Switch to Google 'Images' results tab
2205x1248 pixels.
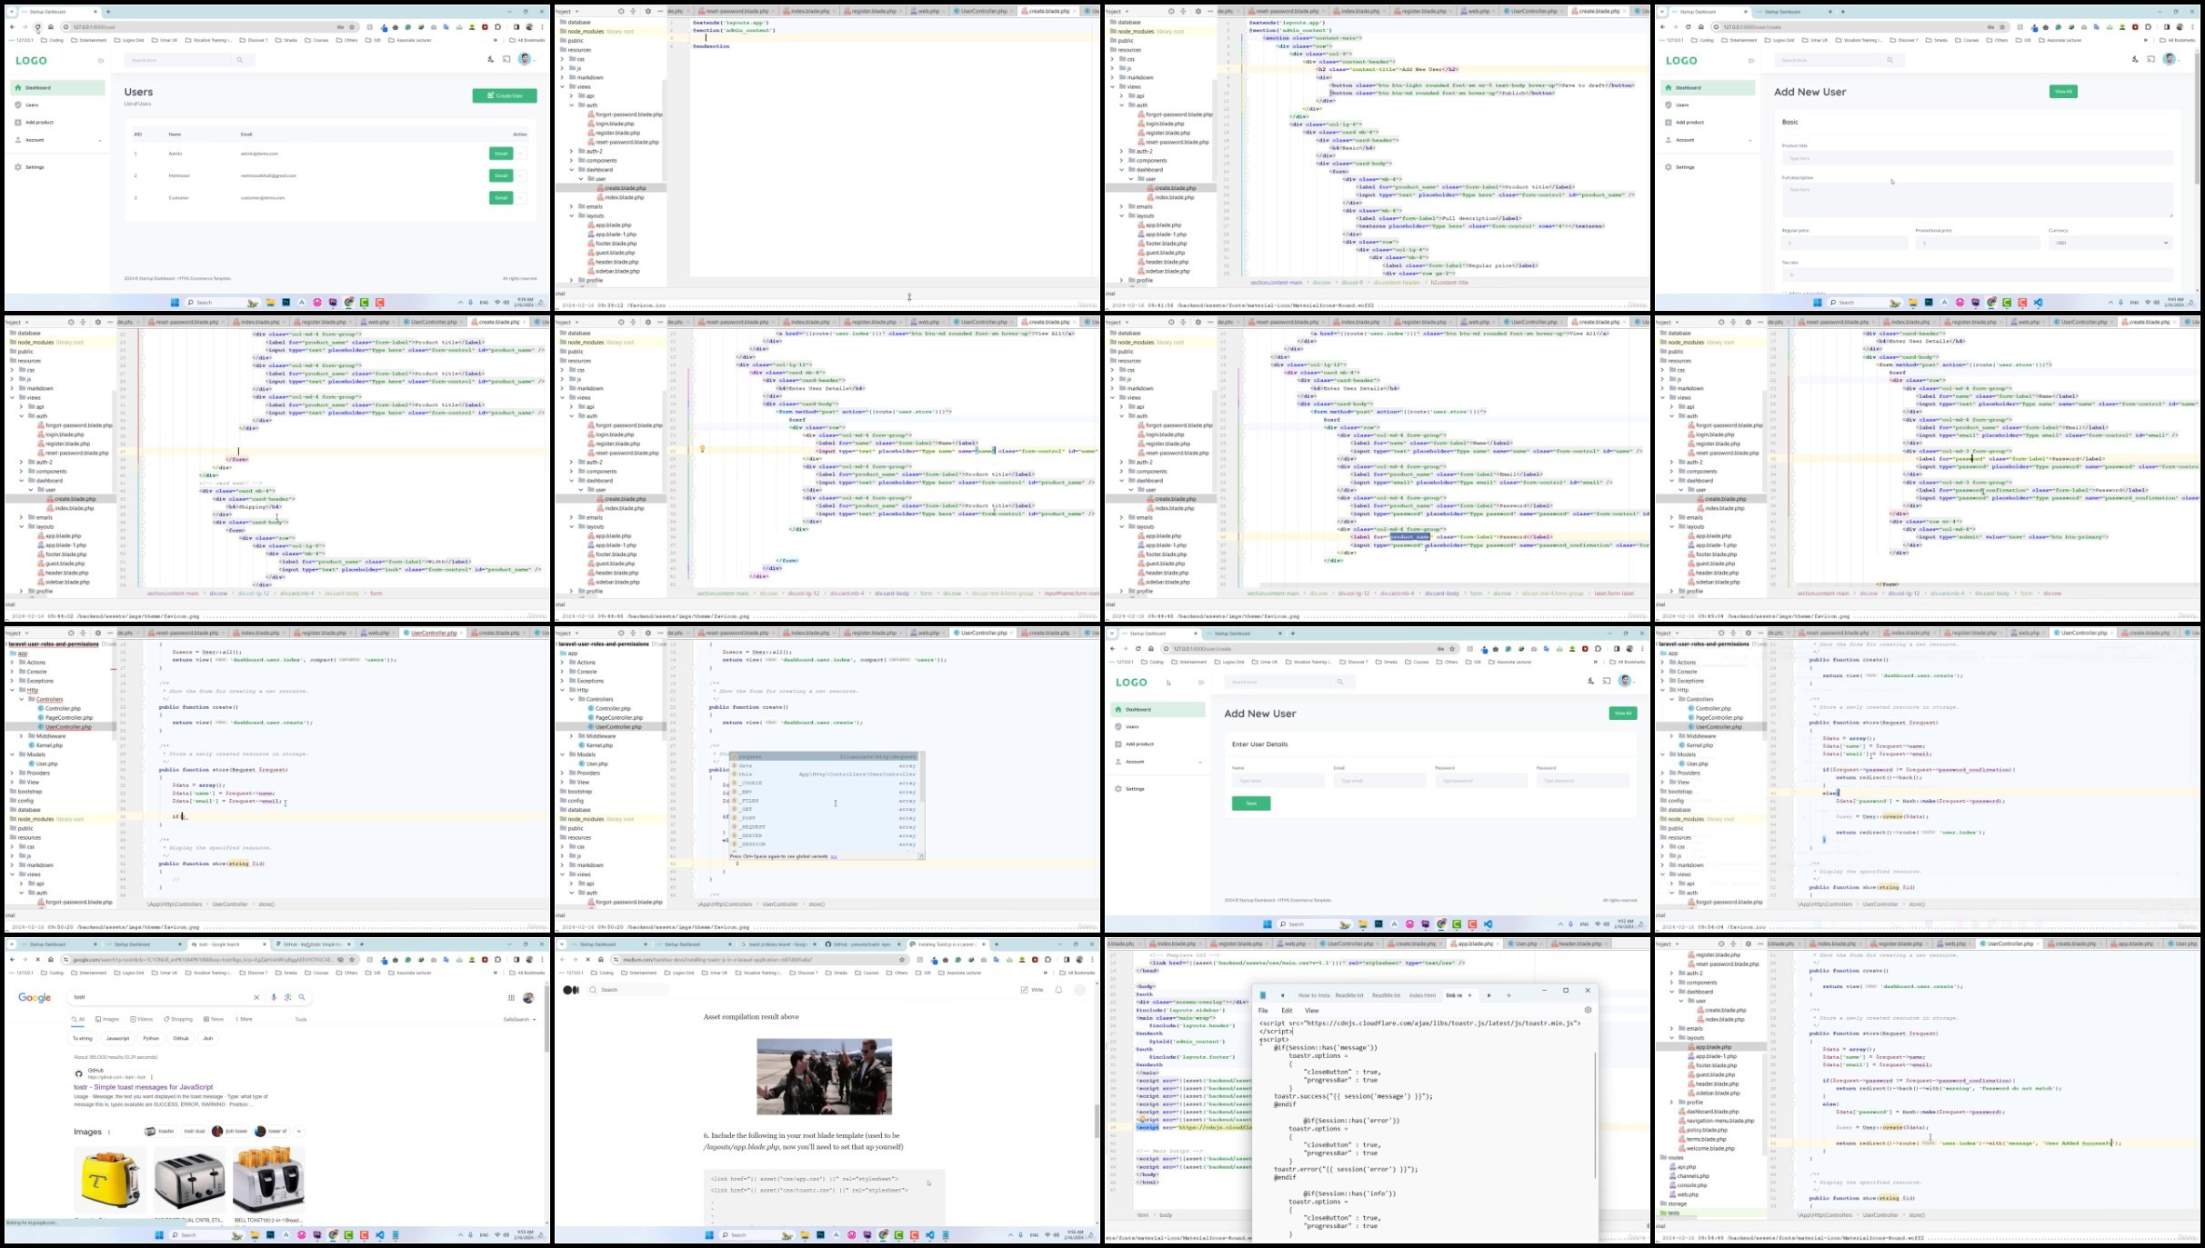107,1019
